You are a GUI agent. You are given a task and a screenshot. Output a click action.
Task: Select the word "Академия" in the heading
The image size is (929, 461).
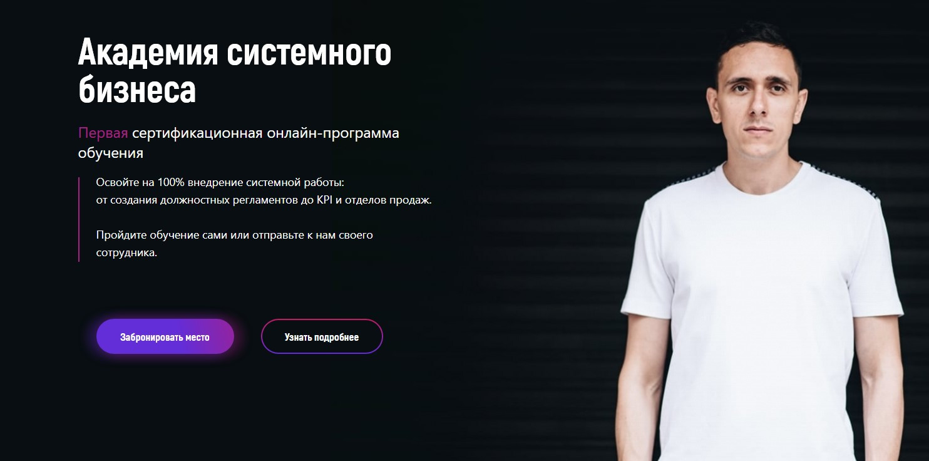tap(148, 53)
